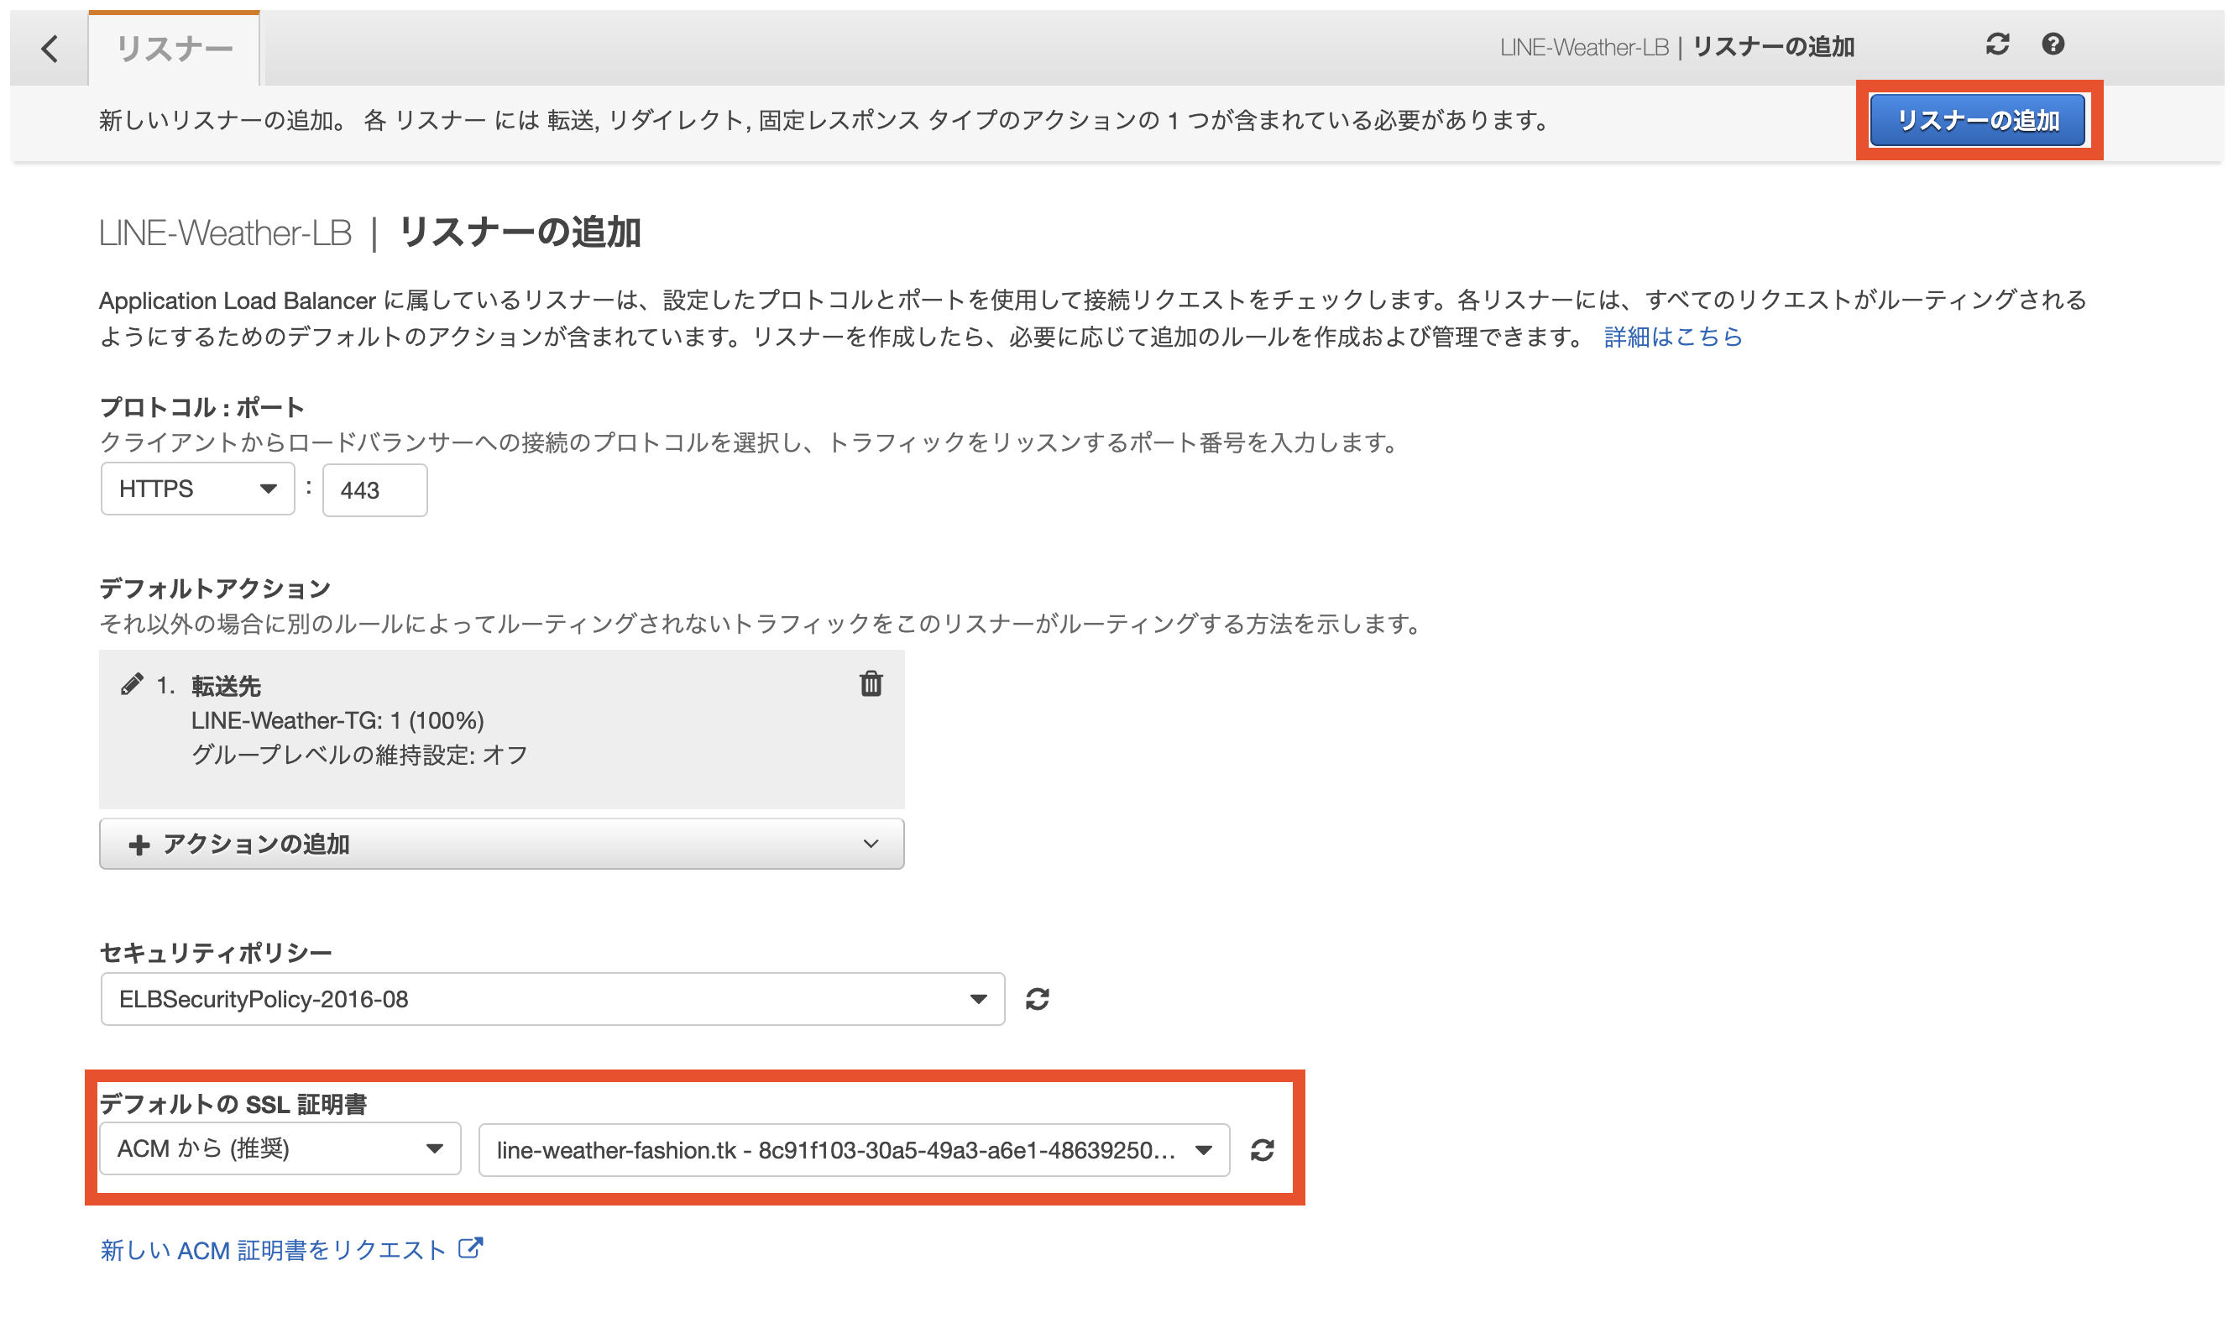
Task: Click the port 443 input field
Action: [373, 489]
